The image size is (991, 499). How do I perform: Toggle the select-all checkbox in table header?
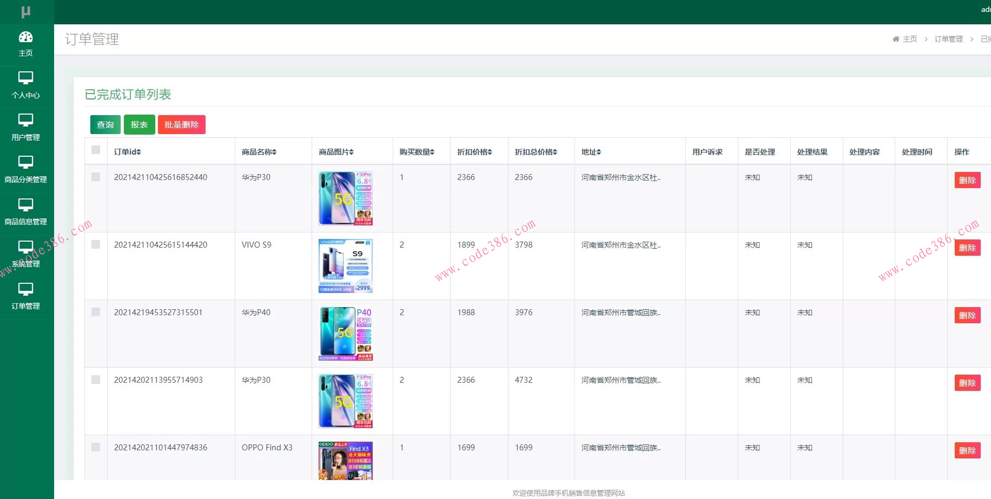[96, 150]
